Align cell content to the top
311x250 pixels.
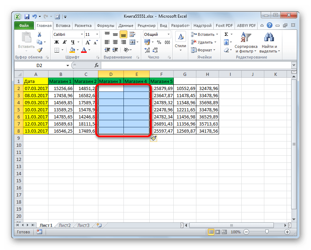click(x=107, y=34)
